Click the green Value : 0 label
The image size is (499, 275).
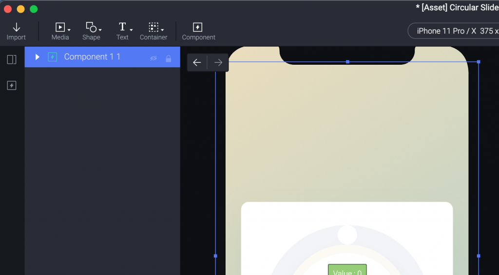pos(347,270)
